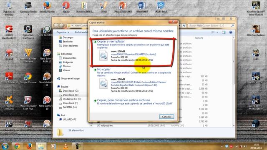Click Incluir en biblioteca toolbar menu

click(81, 32)
